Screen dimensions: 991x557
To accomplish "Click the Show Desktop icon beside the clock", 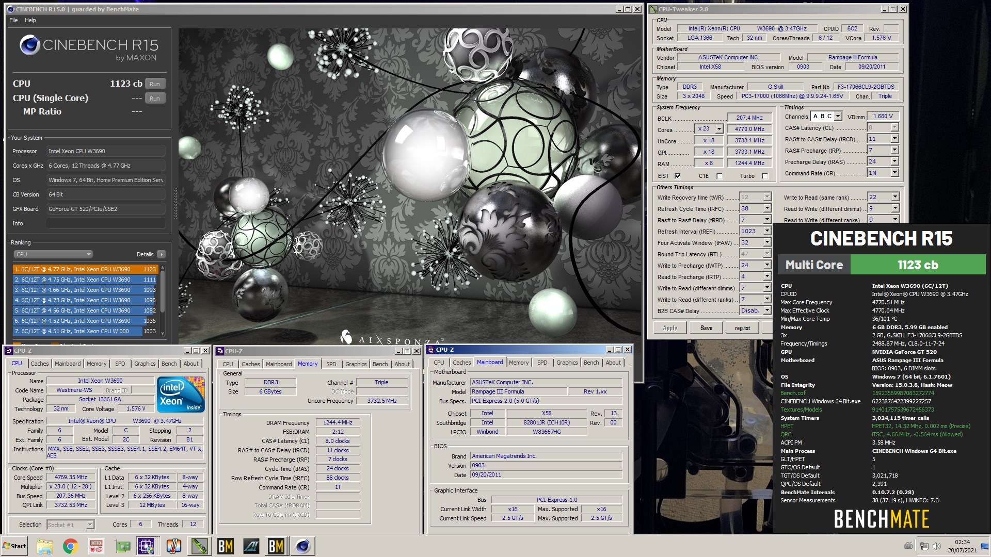I will point(985,546).
